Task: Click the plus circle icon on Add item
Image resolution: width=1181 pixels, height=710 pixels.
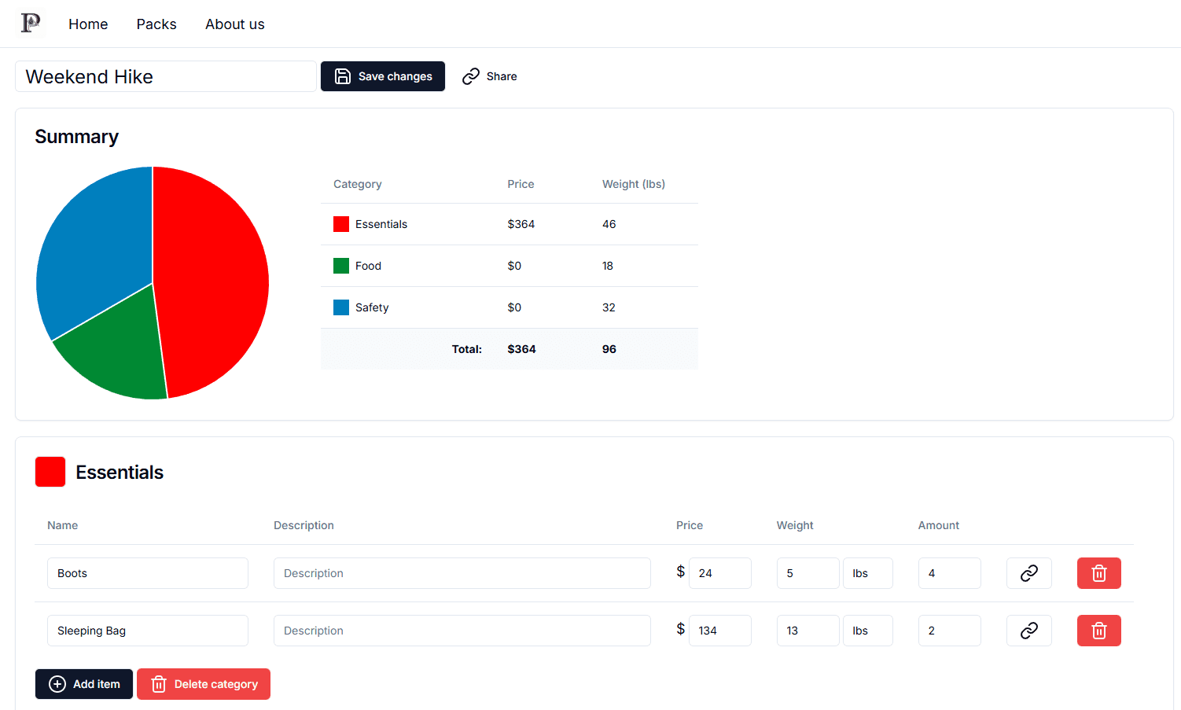Action: tap(57, 684)
